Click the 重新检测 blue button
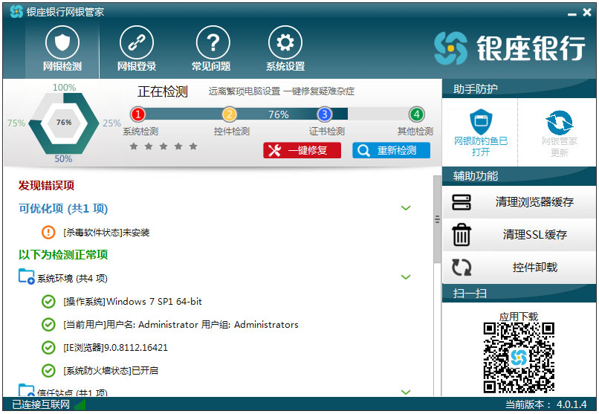Image resolution: width=599 pixels, height=414 pixels. pos(391,150)
